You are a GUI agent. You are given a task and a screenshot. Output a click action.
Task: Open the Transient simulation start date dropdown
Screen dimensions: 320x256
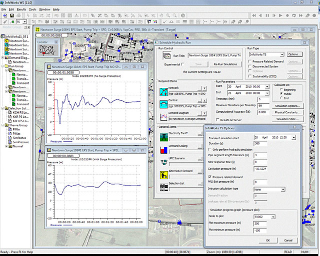(293, 138)
